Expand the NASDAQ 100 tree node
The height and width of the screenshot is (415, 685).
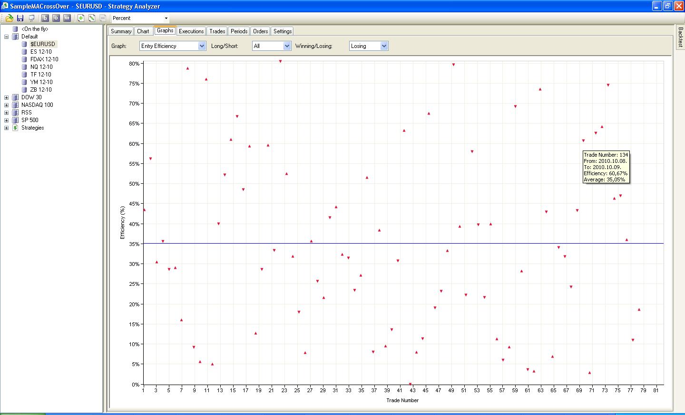[7, 105]
